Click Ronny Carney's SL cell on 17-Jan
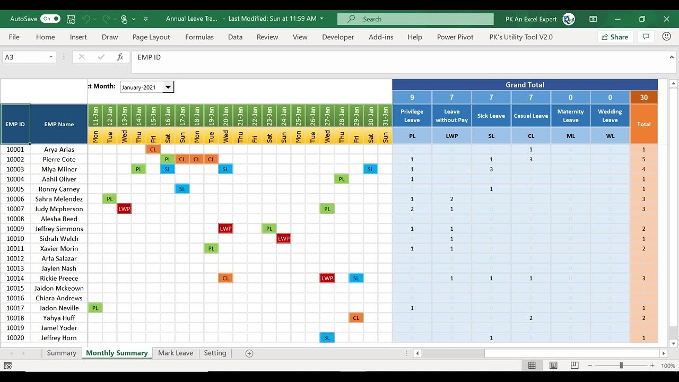The height and width of the screenshot is (382, 679). coord(182,189)
